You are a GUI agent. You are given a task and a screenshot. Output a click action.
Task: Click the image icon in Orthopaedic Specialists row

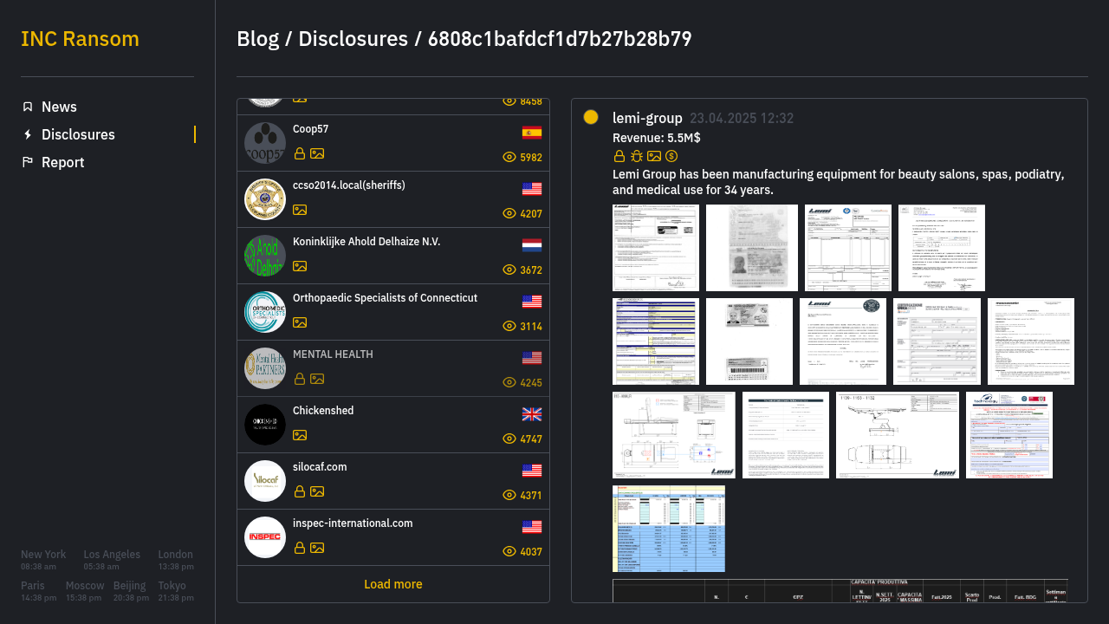pos(300,322)
